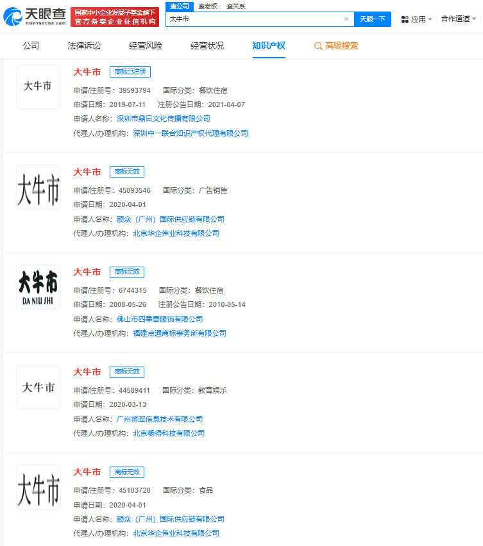Image resolution: width=483 pixels, height=546 pixels.
Task: Open trademark thumbnail for registration 45093546
Action: [x=38, y=187]
